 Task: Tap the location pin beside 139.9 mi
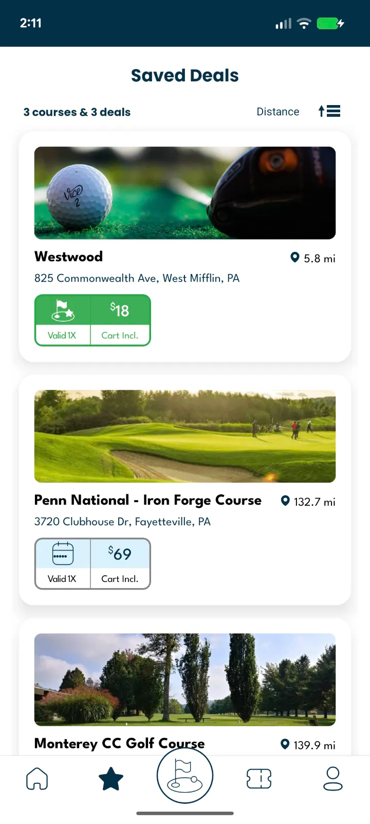[285, 744]
